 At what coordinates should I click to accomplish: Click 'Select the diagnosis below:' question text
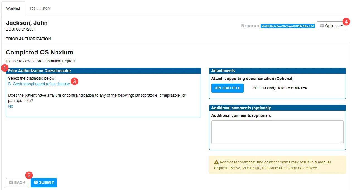tap(32, 78)
